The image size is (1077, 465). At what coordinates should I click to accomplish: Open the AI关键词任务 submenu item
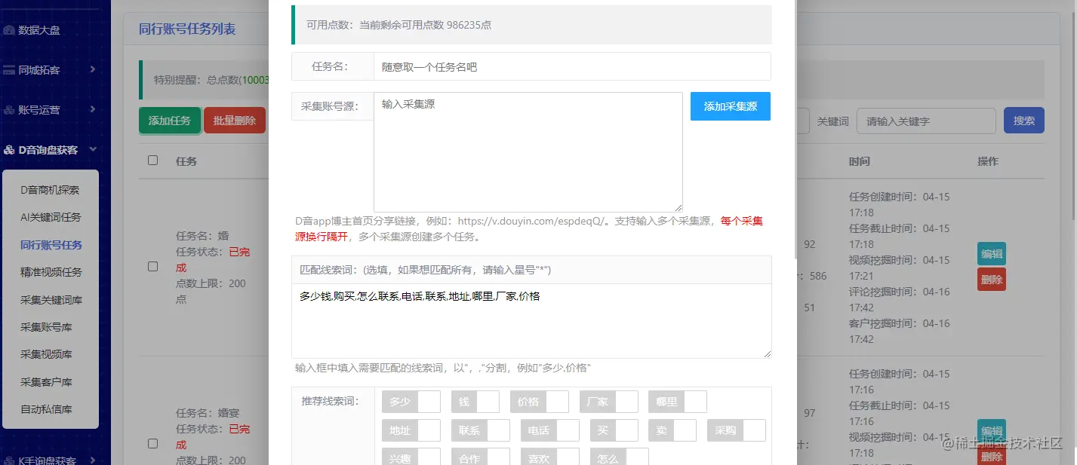50,217
